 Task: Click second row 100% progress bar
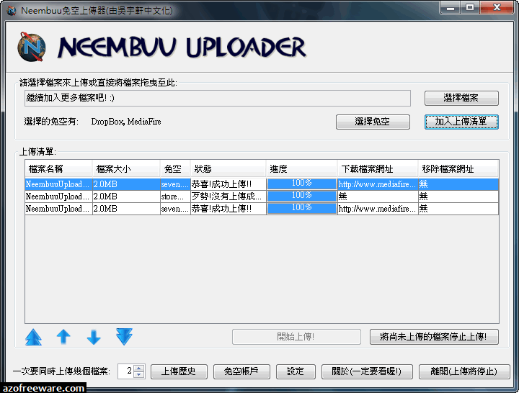pos(301,196)
